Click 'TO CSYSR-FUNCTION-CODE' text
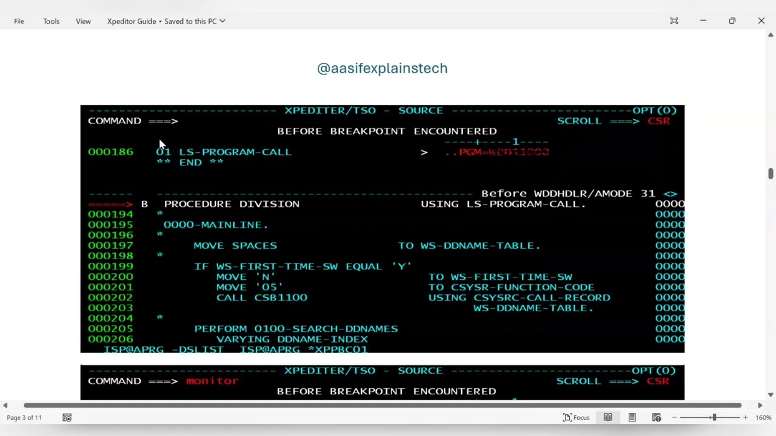This screenshot has width=776, height=436. click(x=511, y=287)
